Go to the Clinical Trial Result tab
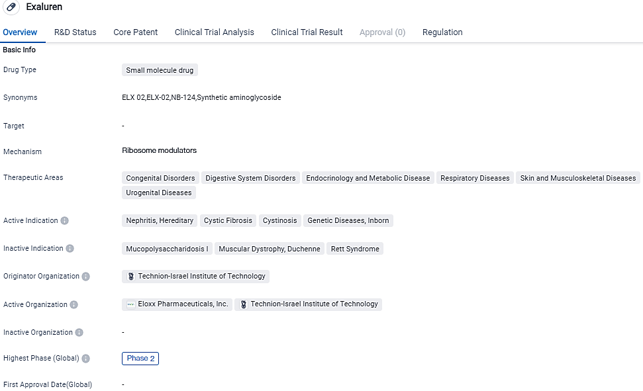The image size is (643, 391). [307, 32]
